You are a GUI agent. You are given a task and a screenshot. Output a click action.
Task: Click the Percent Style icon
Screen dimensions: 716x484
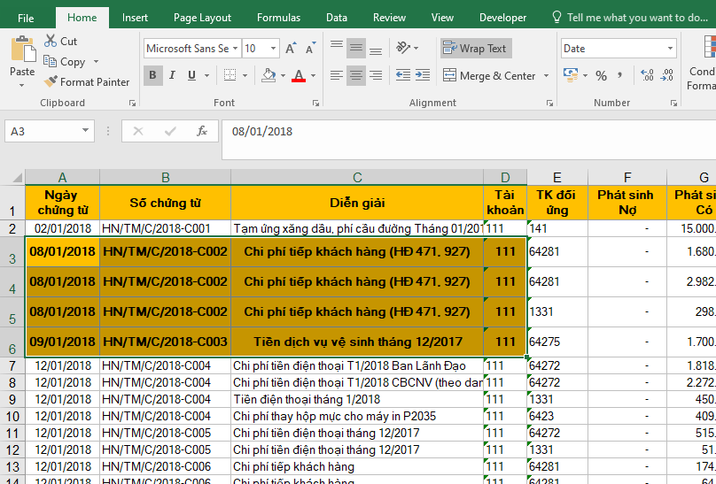[x=602, y=76]
